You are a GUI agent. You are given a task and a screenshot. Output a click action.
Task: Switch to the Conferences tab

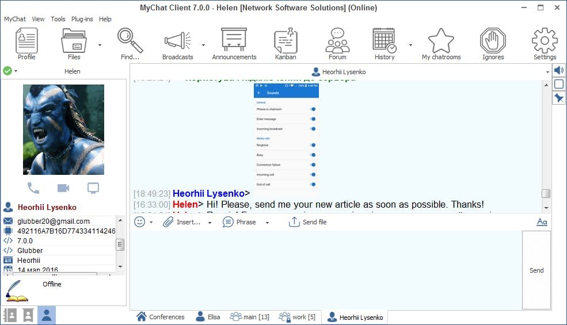(161, 317)
